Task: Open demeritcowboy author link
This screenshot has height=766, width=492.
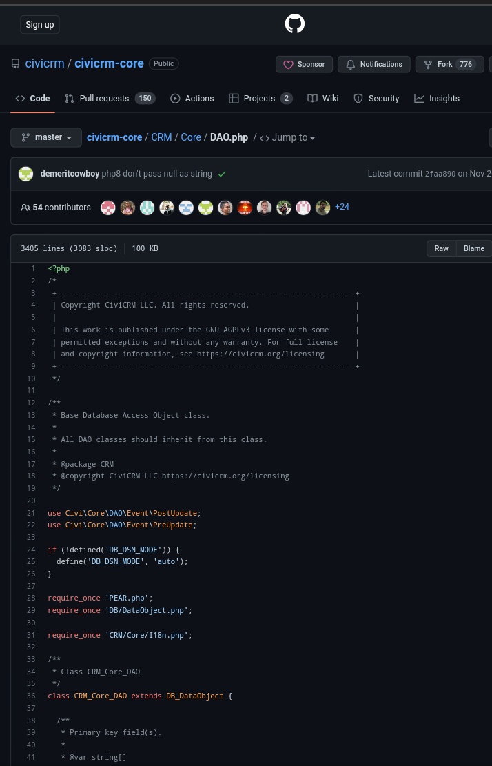Action: point(70,174)
